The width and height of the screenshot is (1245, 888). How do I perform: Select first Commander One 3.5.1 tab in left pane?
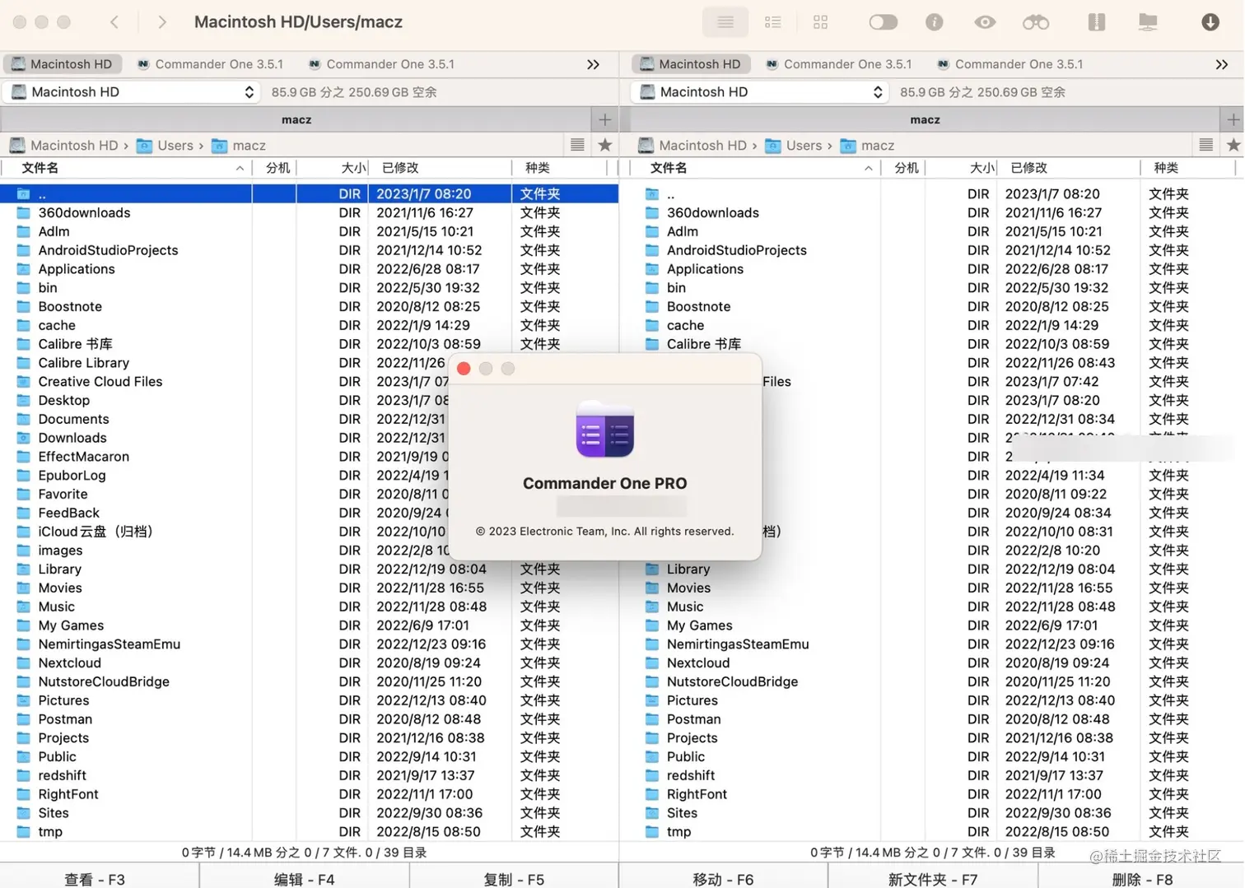(210, 64)
